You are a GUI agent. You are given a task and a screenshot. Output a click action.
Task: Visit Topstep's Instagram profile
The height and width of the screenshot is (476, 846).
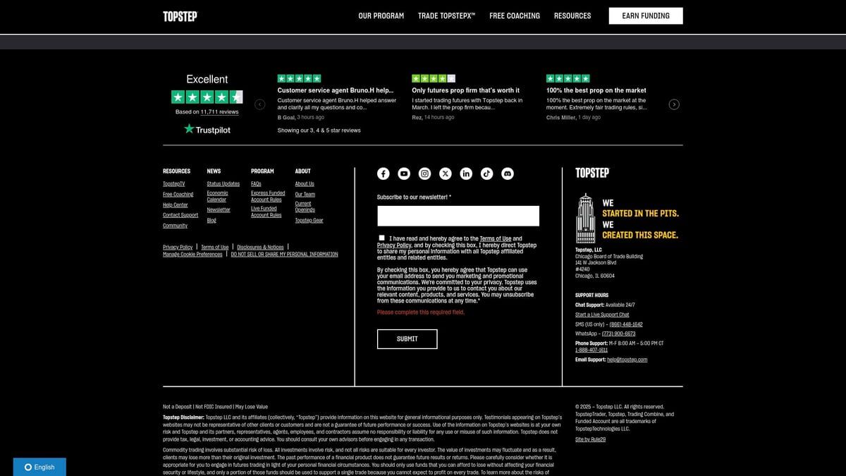click(x=424, y=173)
